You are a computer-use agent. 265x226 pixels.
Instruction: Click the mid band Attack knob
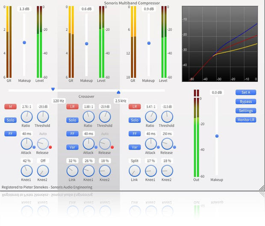pos(88,144)
